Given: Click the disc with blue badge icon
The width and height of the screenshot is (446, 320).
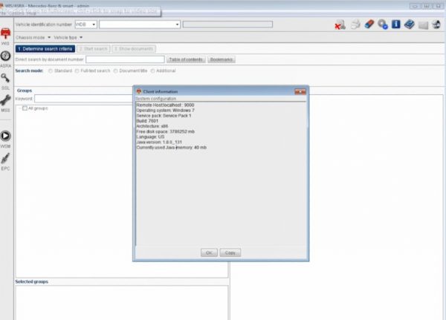Looking at the screenshot, I should (x=383, y=25).
